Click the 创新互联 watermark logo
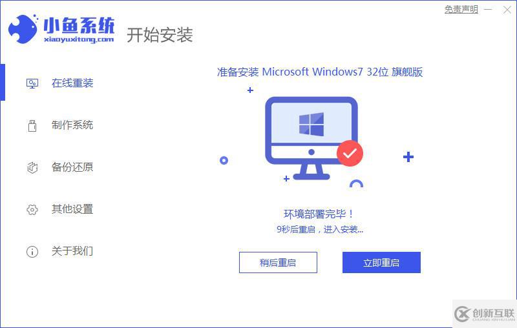 click(484, 314)
